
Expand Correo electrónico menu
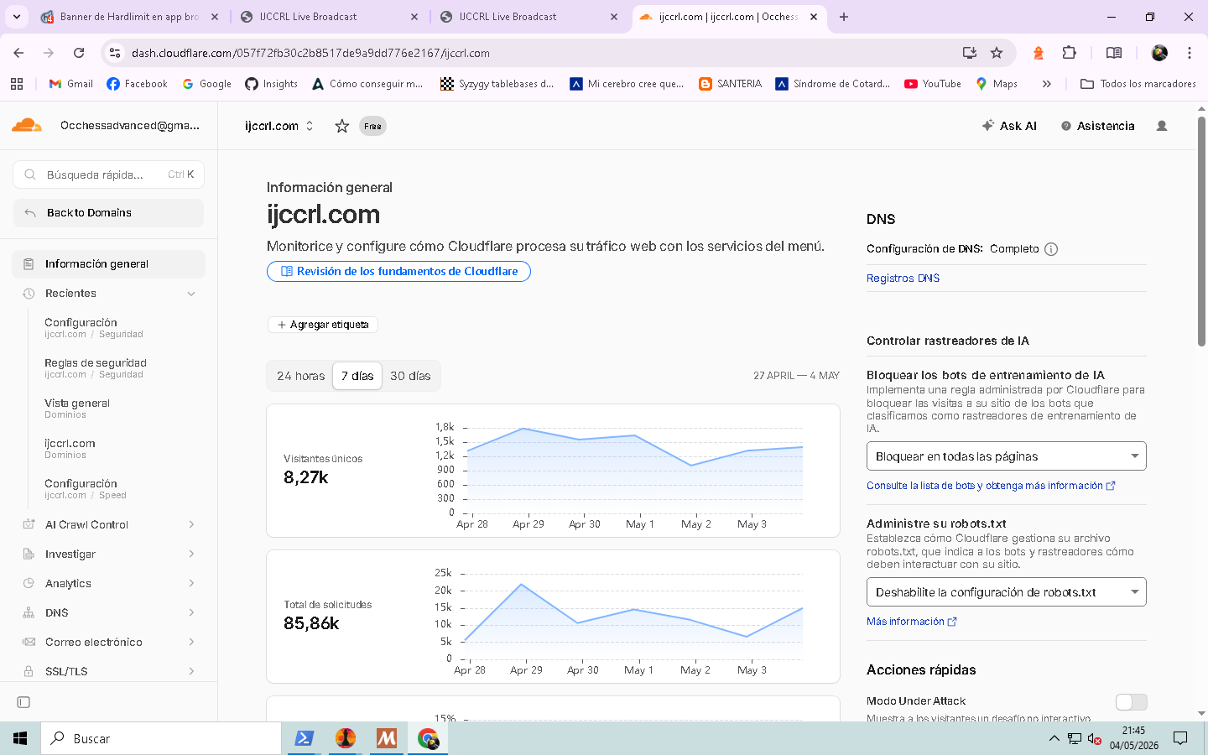[x=109, y=643]
